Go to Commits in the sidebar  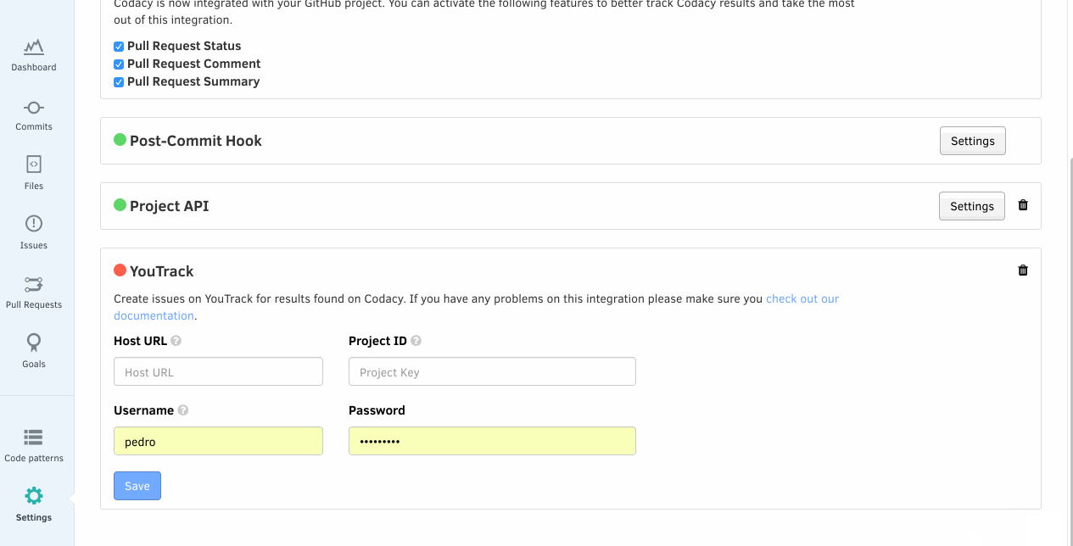34,108
